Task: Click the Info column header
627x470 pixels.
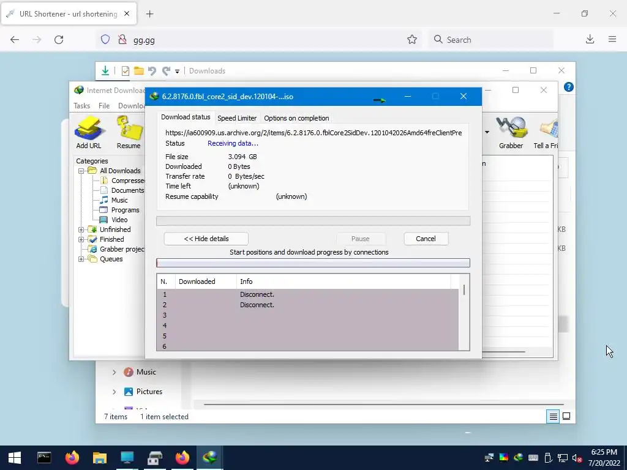Action: [x=344, y=282]
